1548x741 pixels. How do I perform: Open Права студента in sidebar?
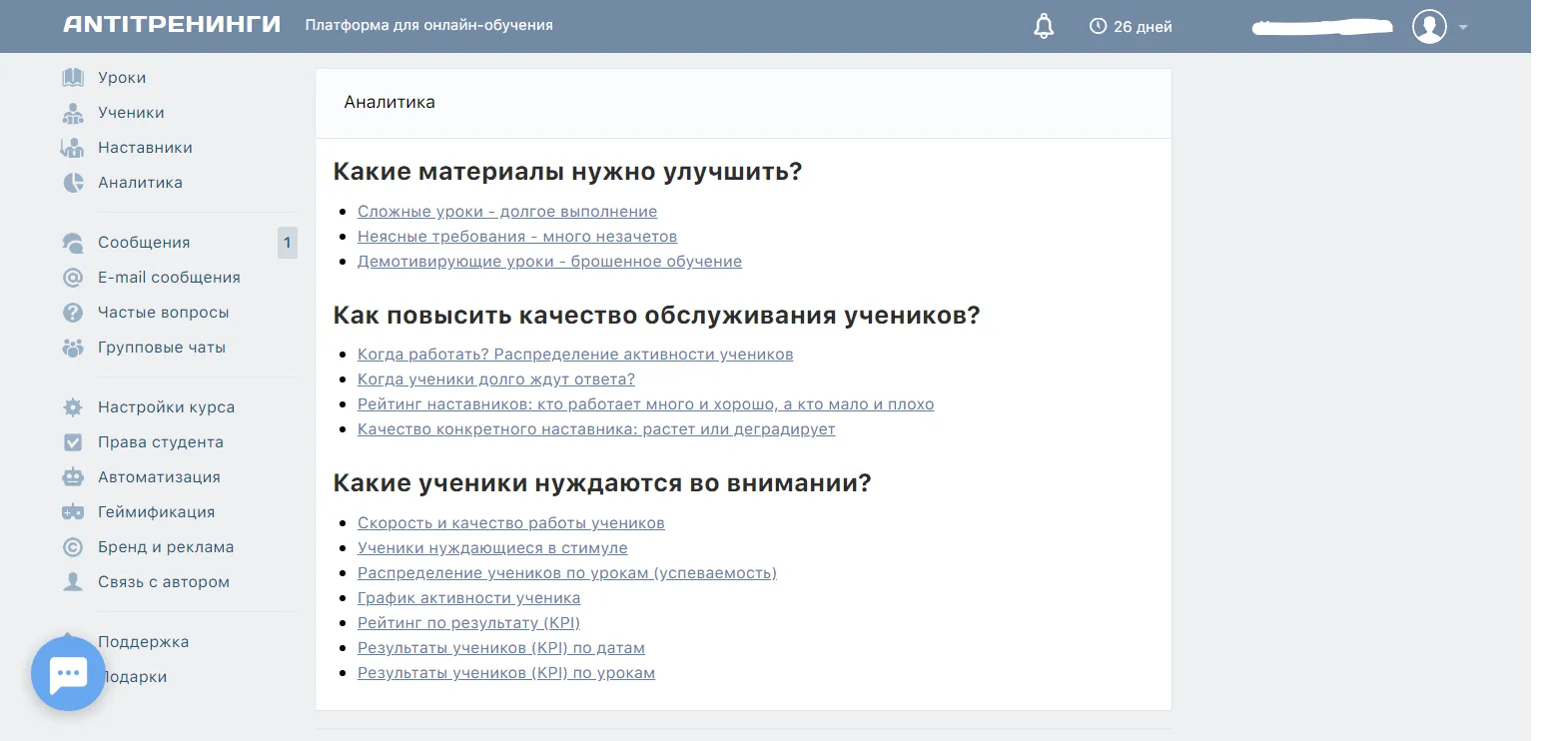pos(161,442)
